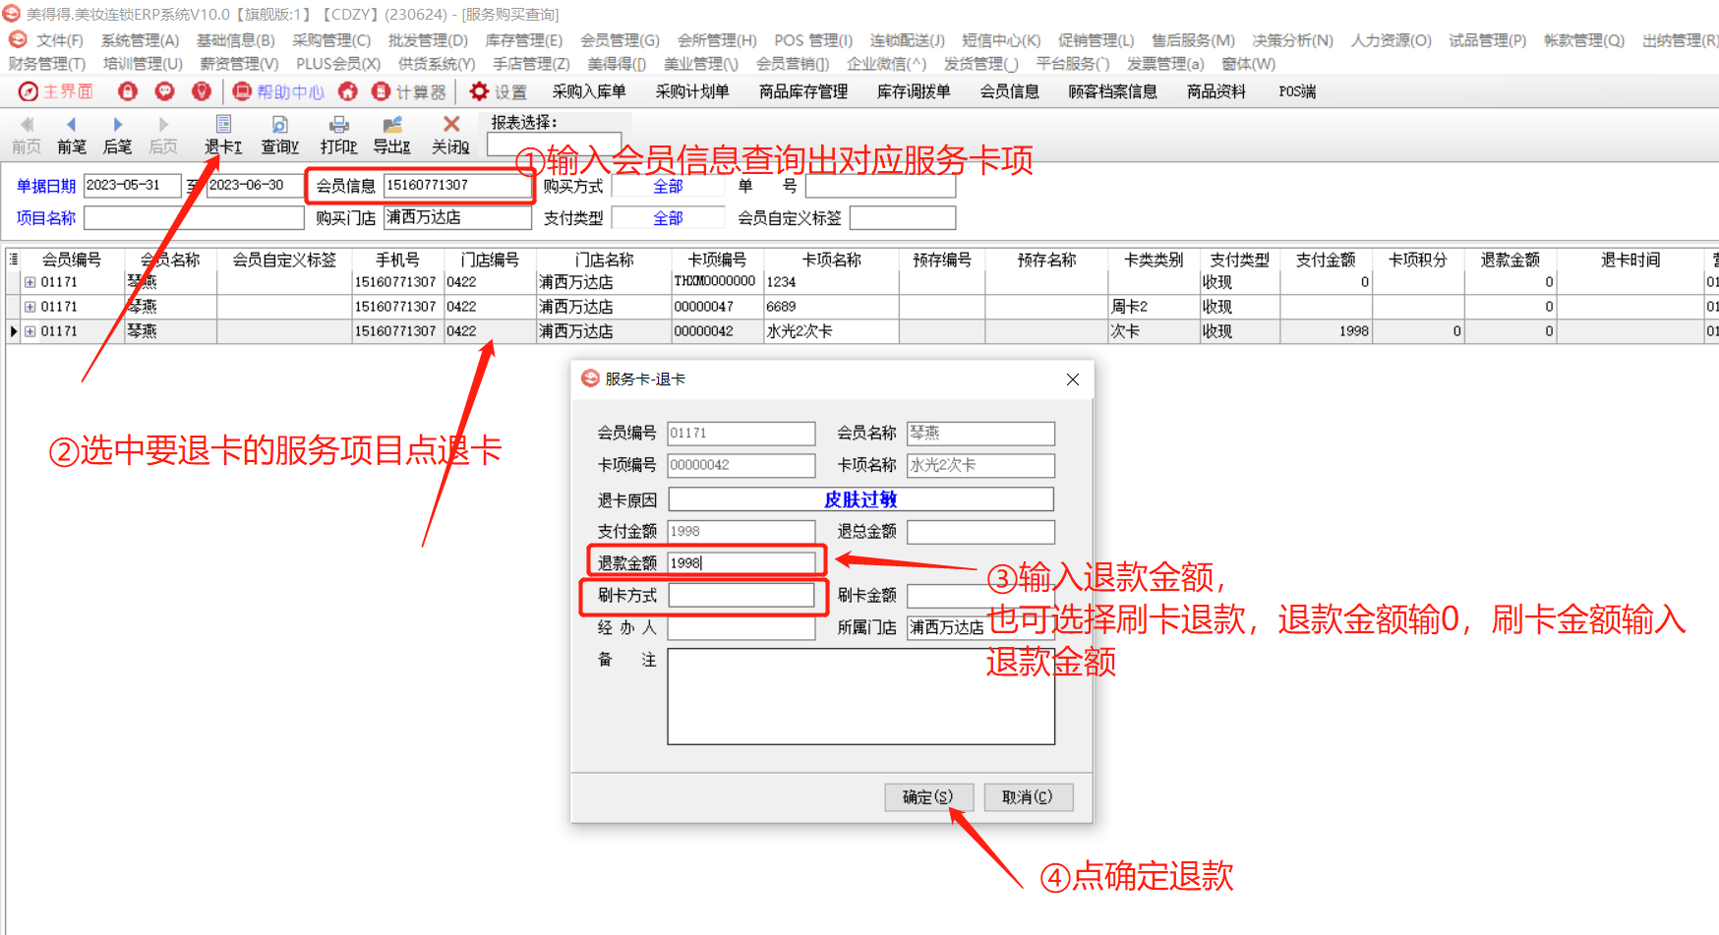Open the 库存管理(E) menu
The image size is (1719, 935).
523,40
